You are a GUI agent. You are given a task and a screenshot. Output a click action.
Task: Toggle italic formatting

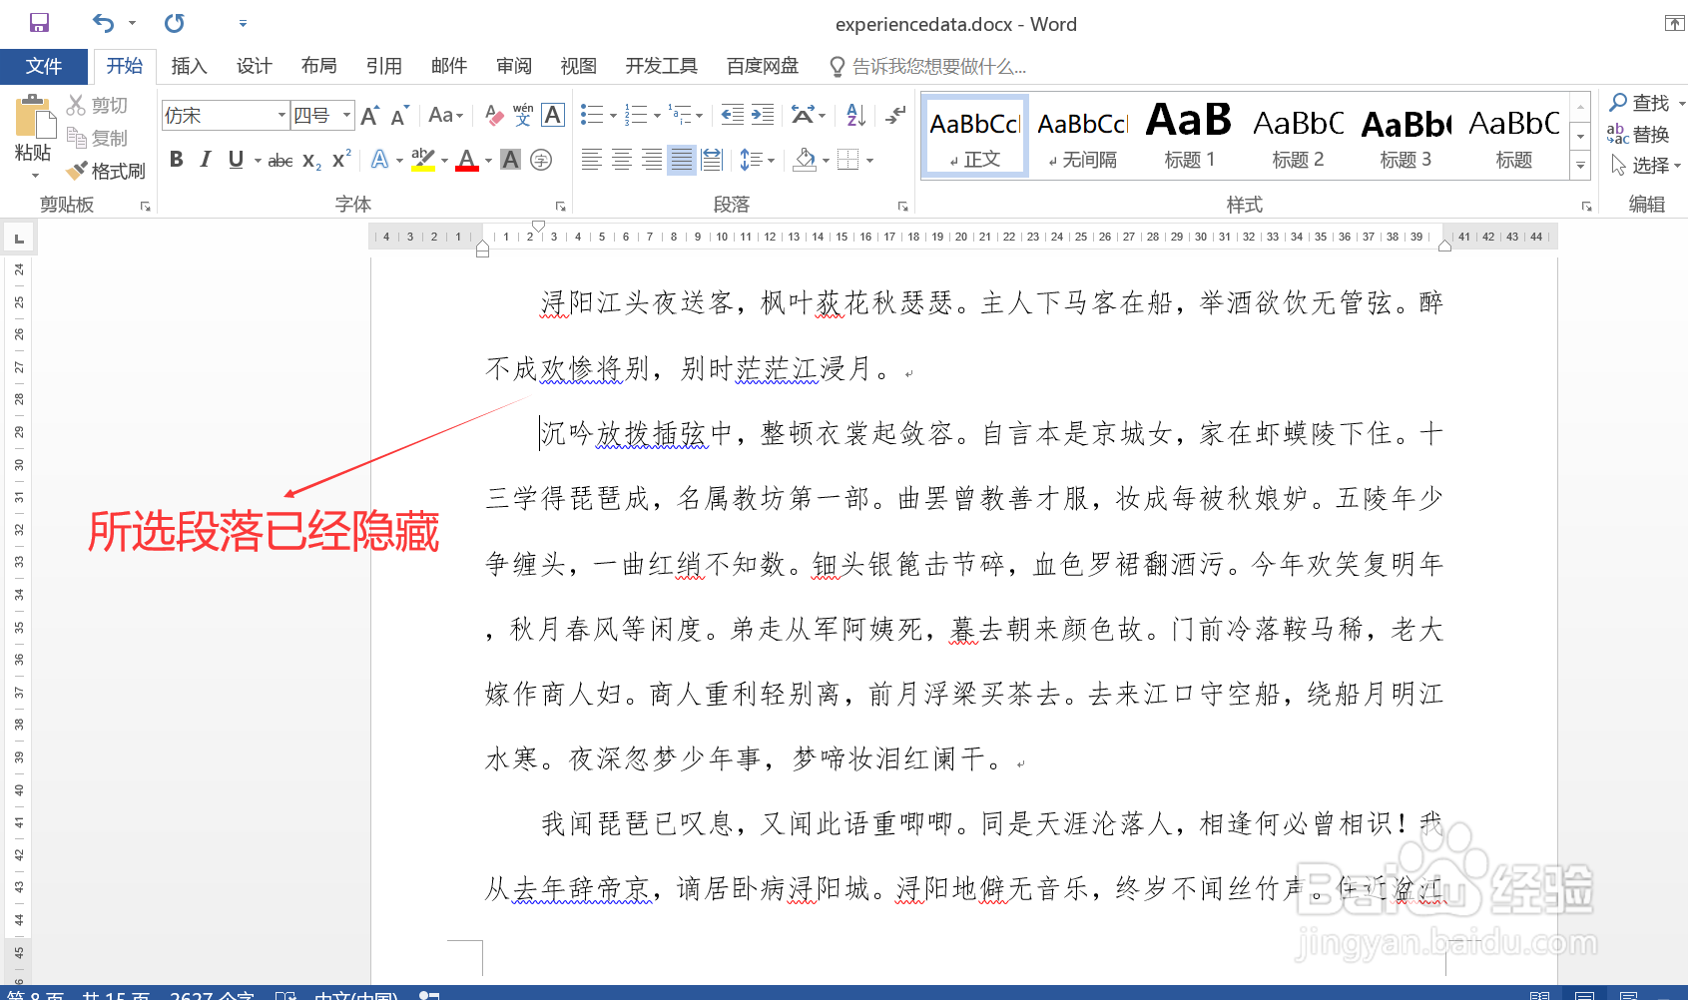coord(205,159)
